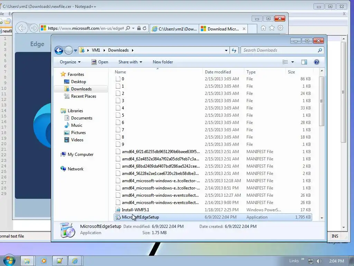Sort by Name column header
354x266 pixels.
click(158, 72)
